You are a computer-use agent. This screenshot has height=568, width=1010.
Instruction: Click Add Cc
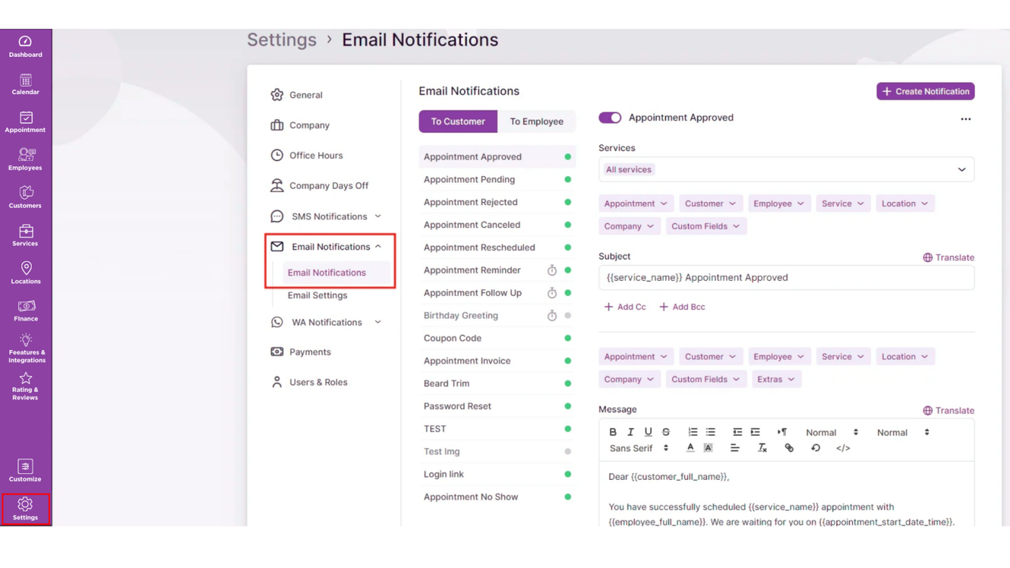tap(625, 307)
